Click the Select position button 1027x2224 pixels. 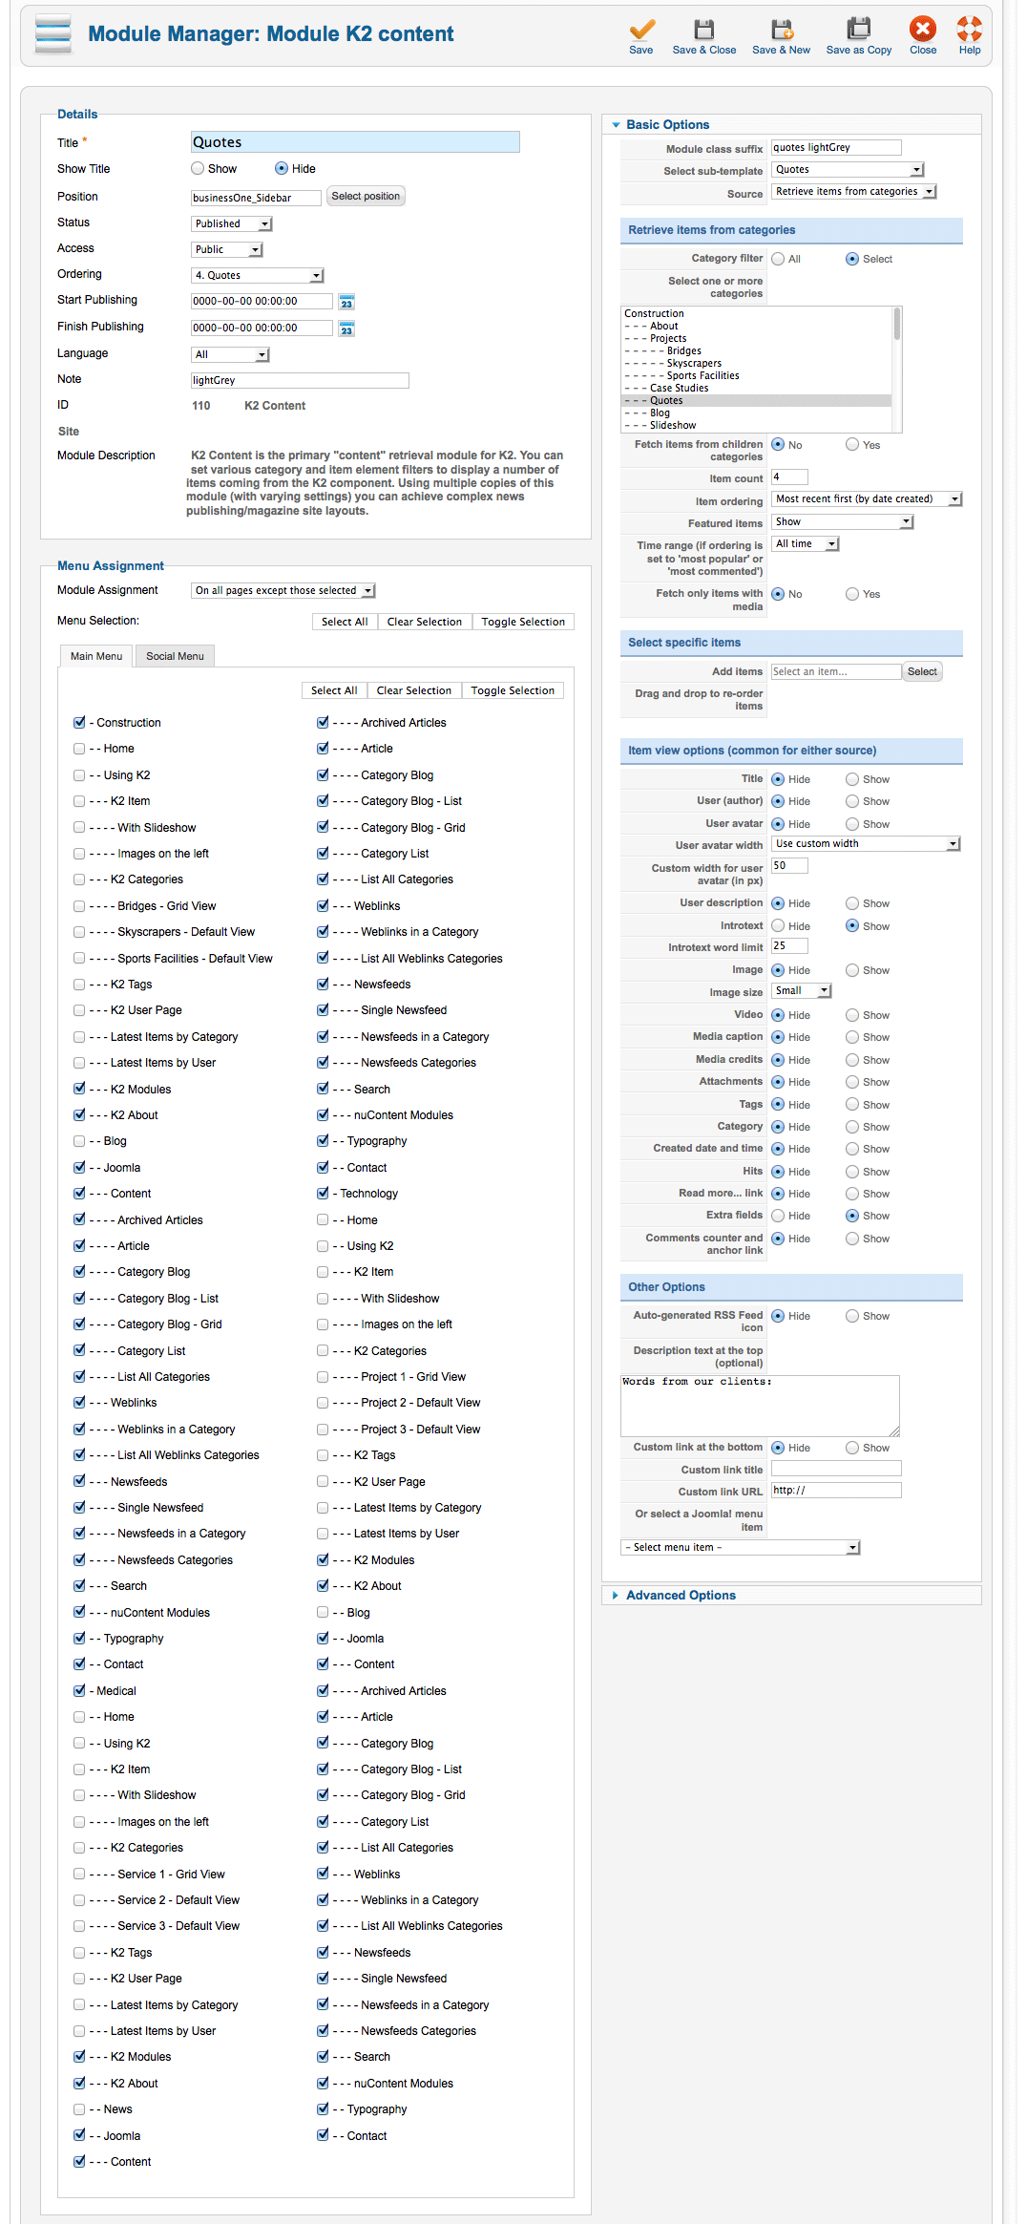(366, 197)
